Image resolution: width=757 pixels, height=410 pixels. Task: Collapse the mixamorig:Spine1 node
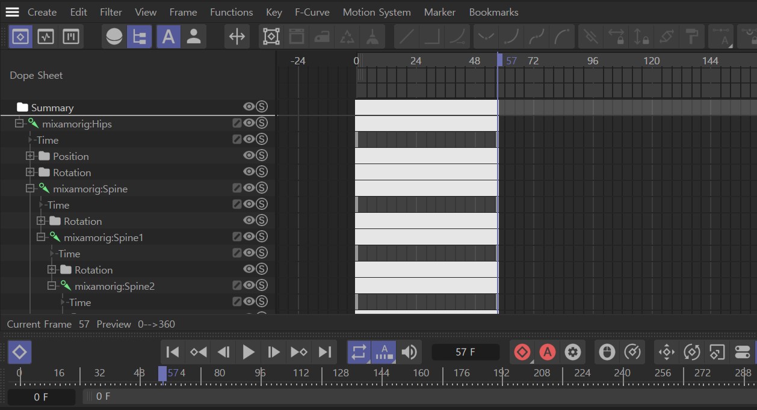41,237
